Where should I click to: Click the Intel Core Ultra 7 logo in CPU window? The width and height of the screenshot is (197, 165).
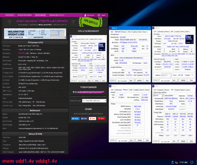pyautogui.click(x=189, y=40)
